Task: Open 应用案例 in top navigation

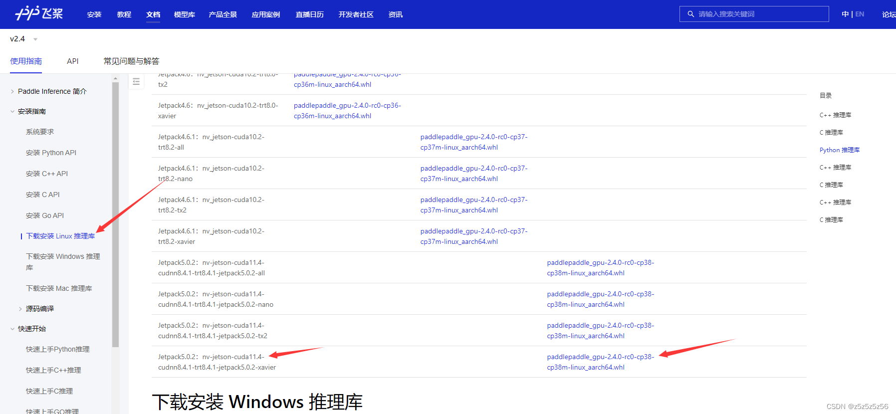Action: 266,14
